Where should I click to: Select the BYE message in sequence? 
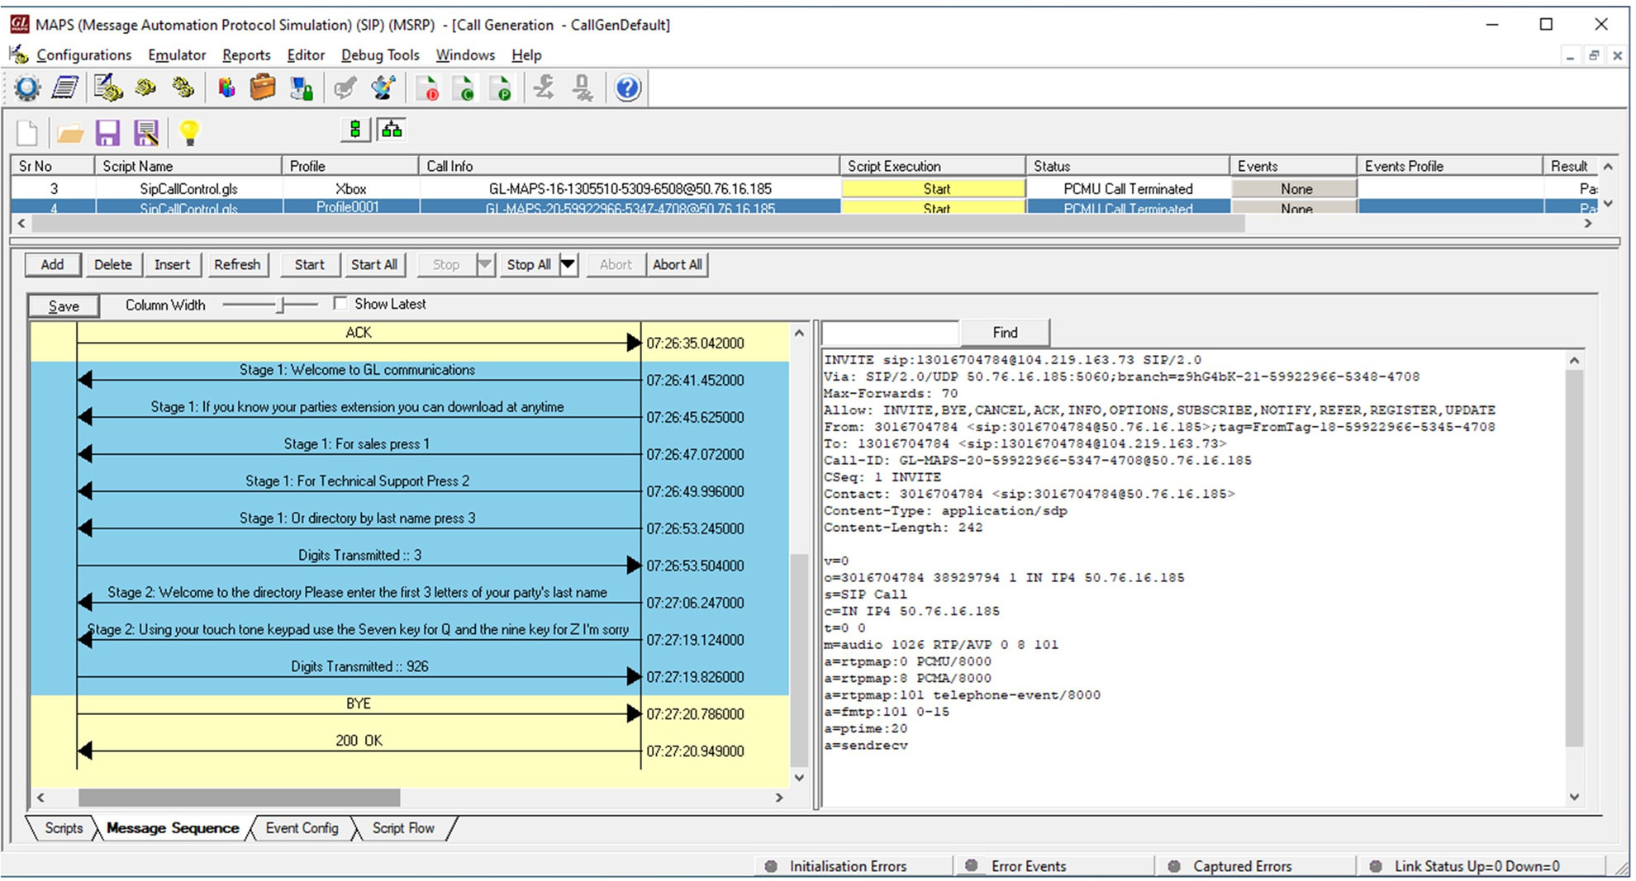pyautogui.click(x=358, y=704)
